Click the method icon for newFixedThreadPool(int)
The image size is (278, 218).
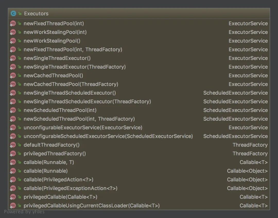pos(13,23)
